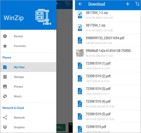The height and width of the screenshot is (133, 141).
Task: Open Recent via its clock icon
Action: 5,36
